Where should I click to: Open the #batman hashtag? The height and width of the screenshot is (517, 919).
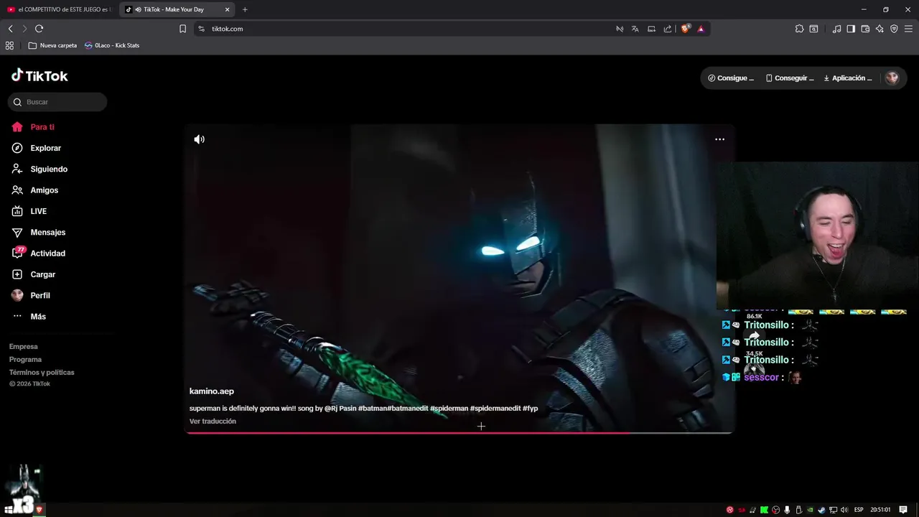(373, 409)
